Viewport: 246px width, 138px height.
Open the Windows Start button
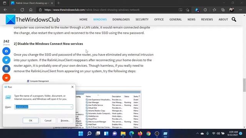(x=81, y=134)
